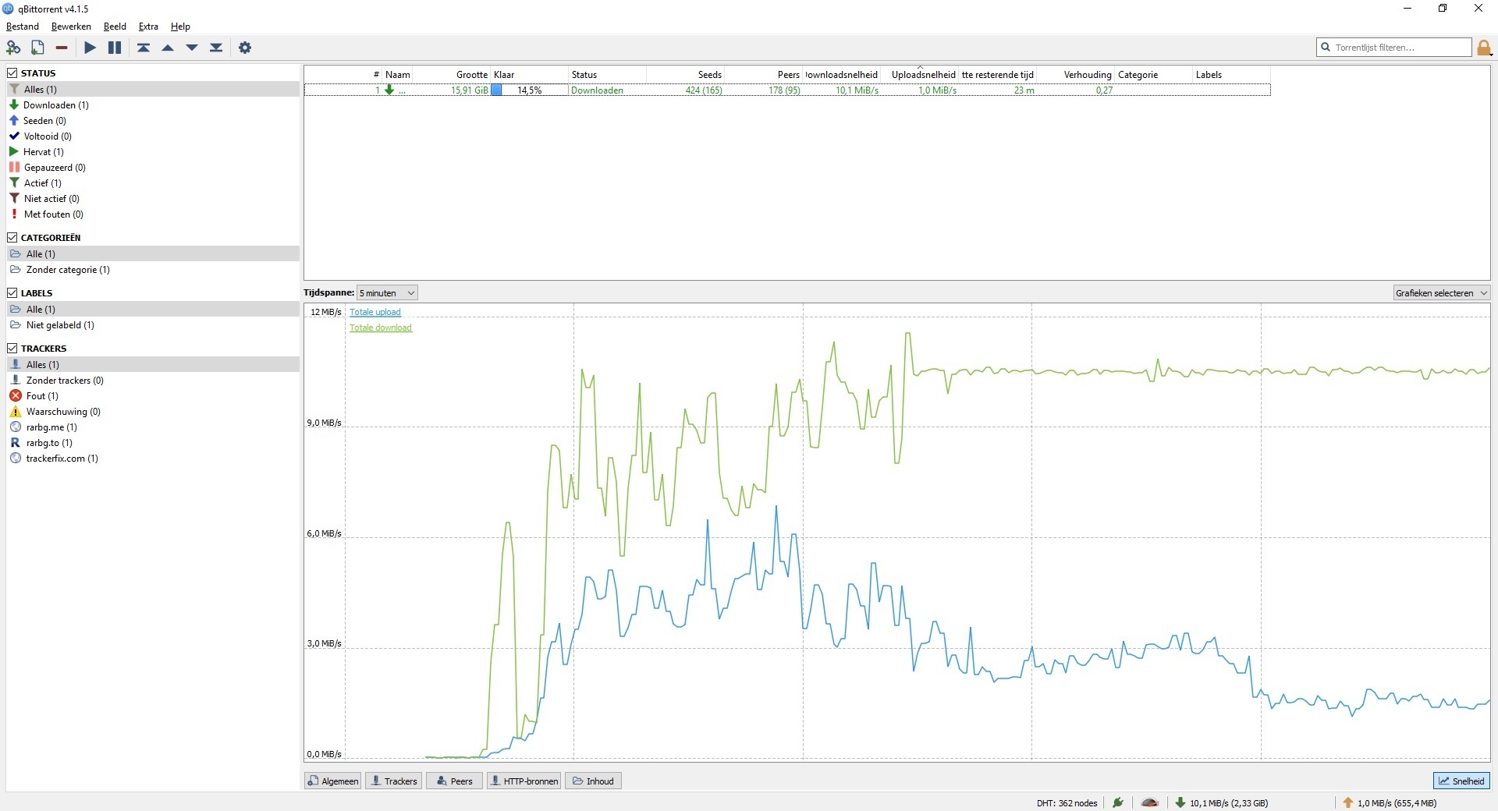The width and height of the screenshot is (1498, 811).
Task: Add a torrent link from the toolbar
Action: click(x=13, y=48)
